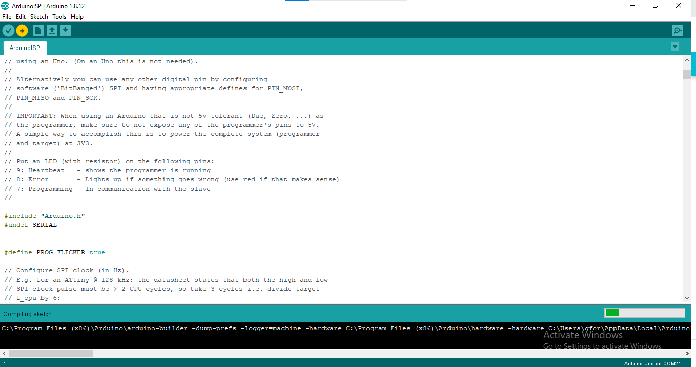
Task: Click the "the programmer, make sure to not expose" comment
Action: point(162,125)
